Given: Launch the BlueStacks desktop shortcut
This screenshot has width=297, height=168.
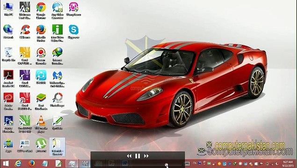Looking at the screenshot, I should (x=41, y=101).
